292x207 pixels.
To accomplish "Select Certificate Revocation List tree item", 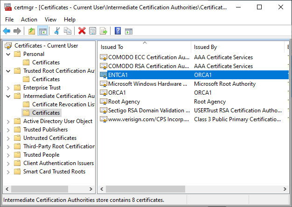I will pos(63,104).
